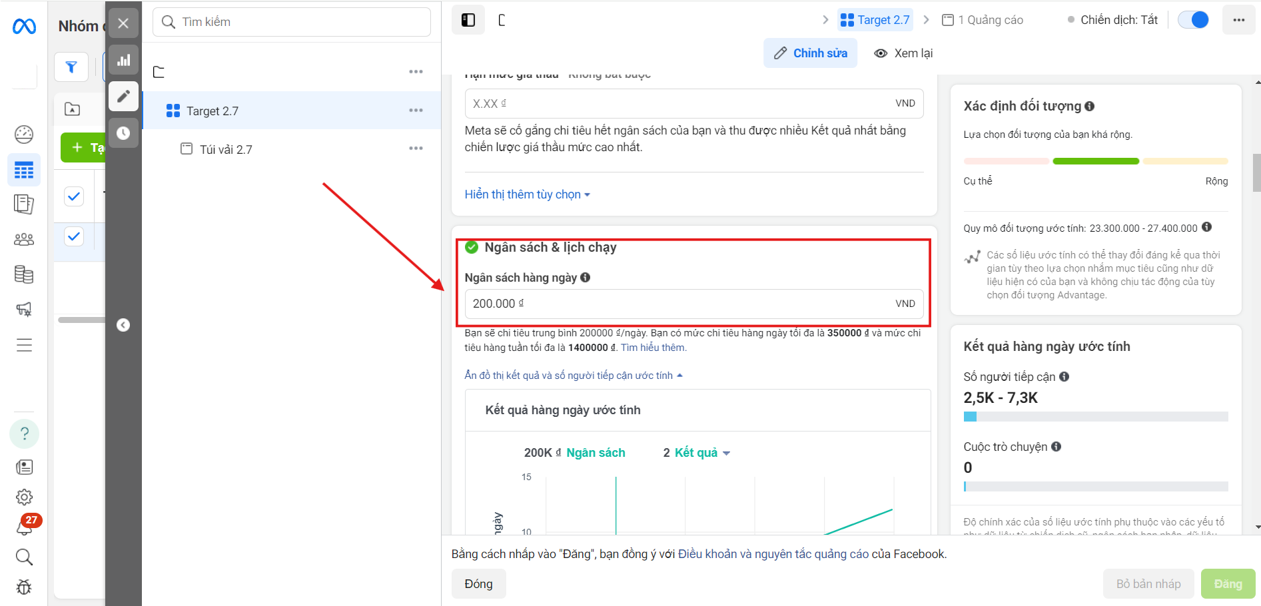
Task: Select the pencil edit icon in dark strip
Action: pos(123,97)
